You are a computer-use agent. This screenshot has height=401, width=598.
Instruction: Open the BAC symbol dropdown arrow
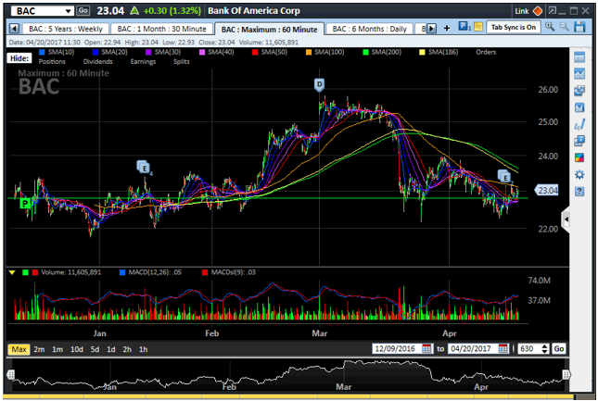(69, 11)
